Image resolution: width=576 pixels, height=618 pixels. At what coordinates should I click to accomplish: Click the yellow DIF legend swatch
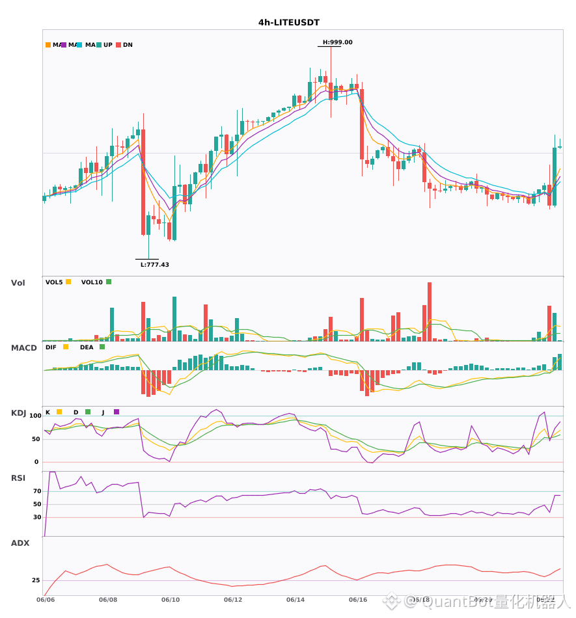(x=66, y=347)
